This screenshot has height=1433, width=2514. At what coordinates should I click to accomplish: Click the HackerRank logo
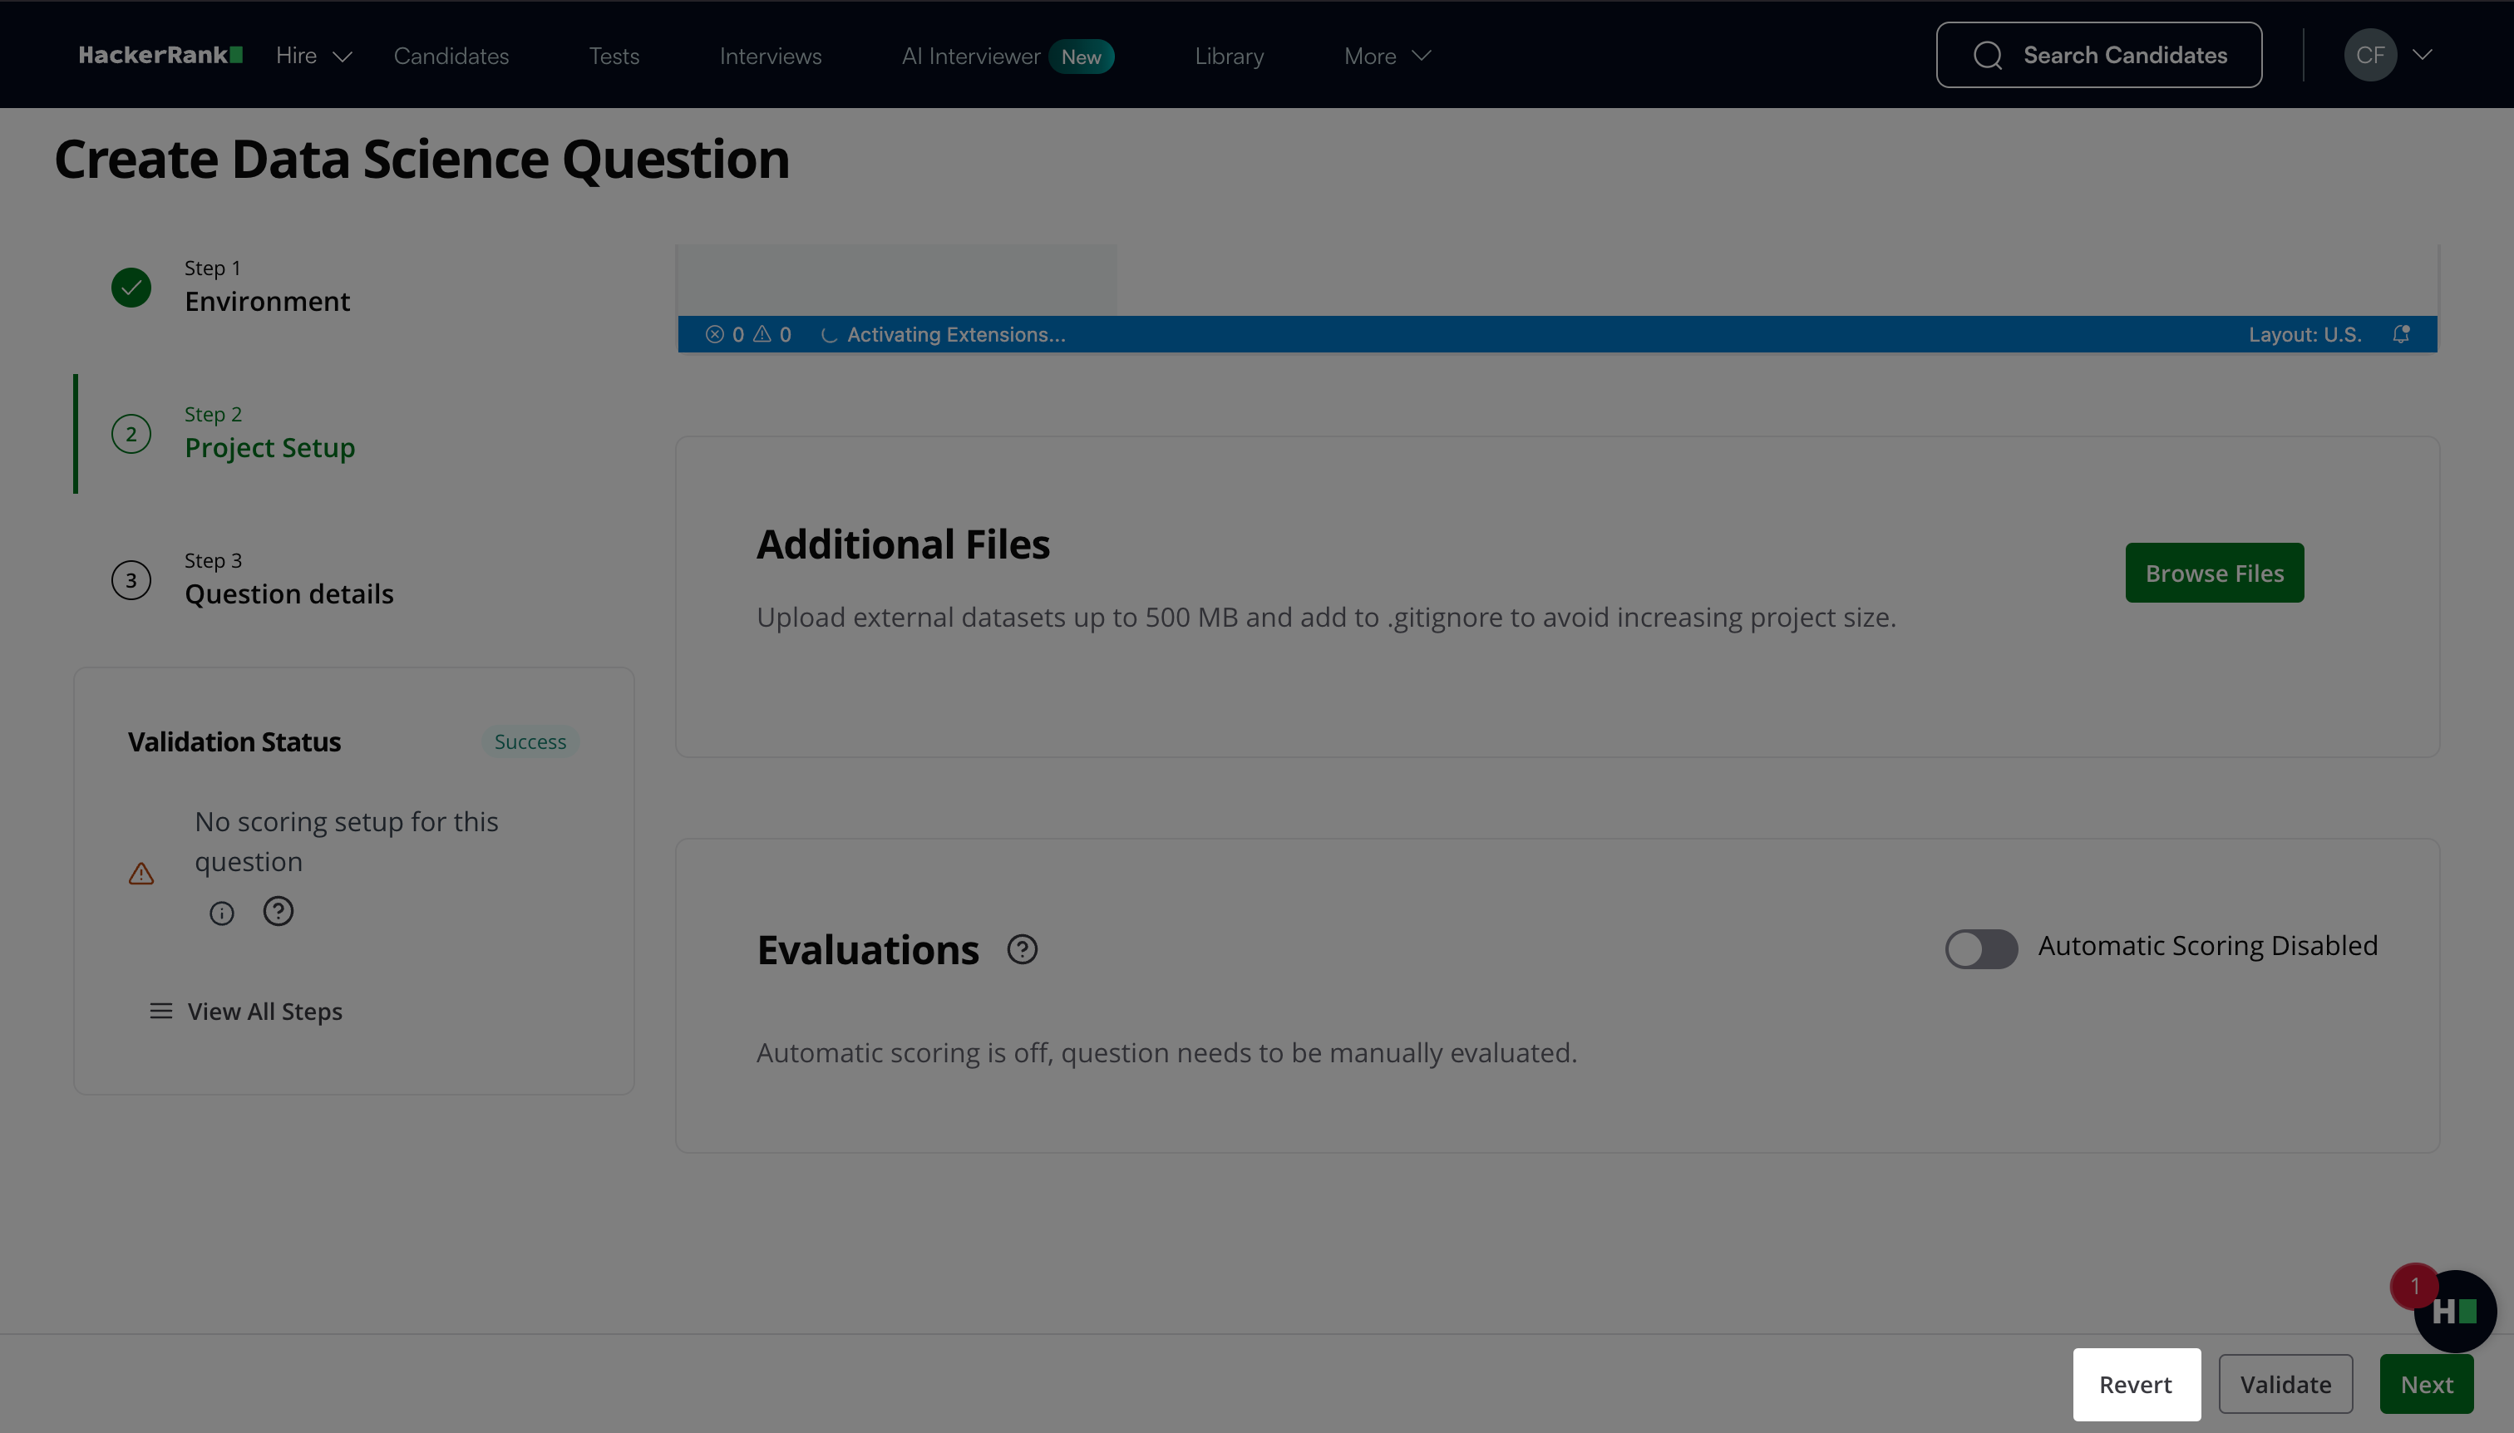click(160, 55)
